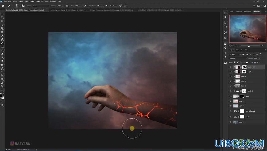Open the Filter menu
The width and height of the screenshot is (267, 151).
[38, 2]
